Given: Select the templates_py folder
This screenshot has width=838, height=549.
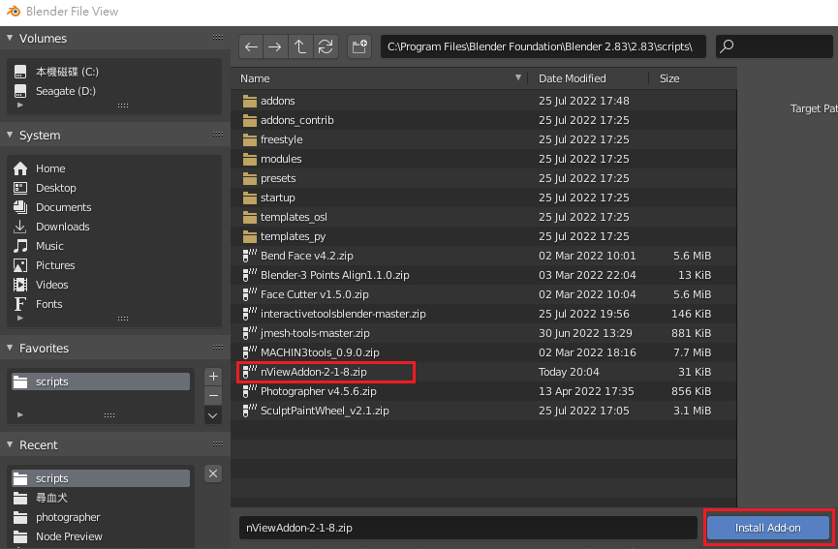Looking at the screenshot, I should coord(484,236).
